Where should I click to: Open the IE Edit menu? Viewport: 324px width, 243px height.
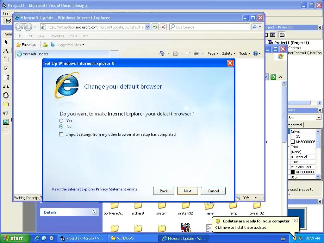coord(29,36)
